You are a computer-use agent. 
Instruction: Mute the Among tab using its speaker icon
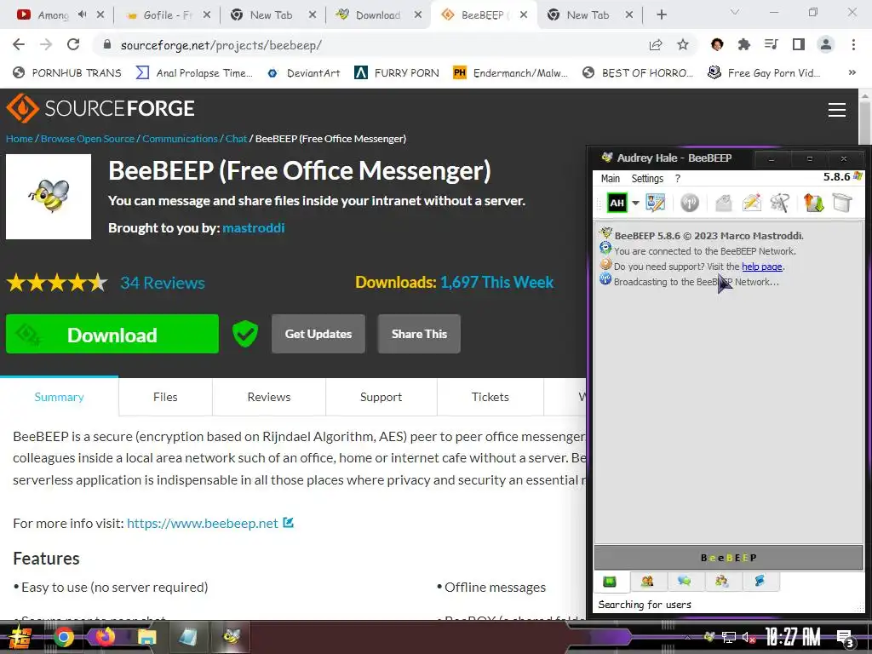pos(83,15)
